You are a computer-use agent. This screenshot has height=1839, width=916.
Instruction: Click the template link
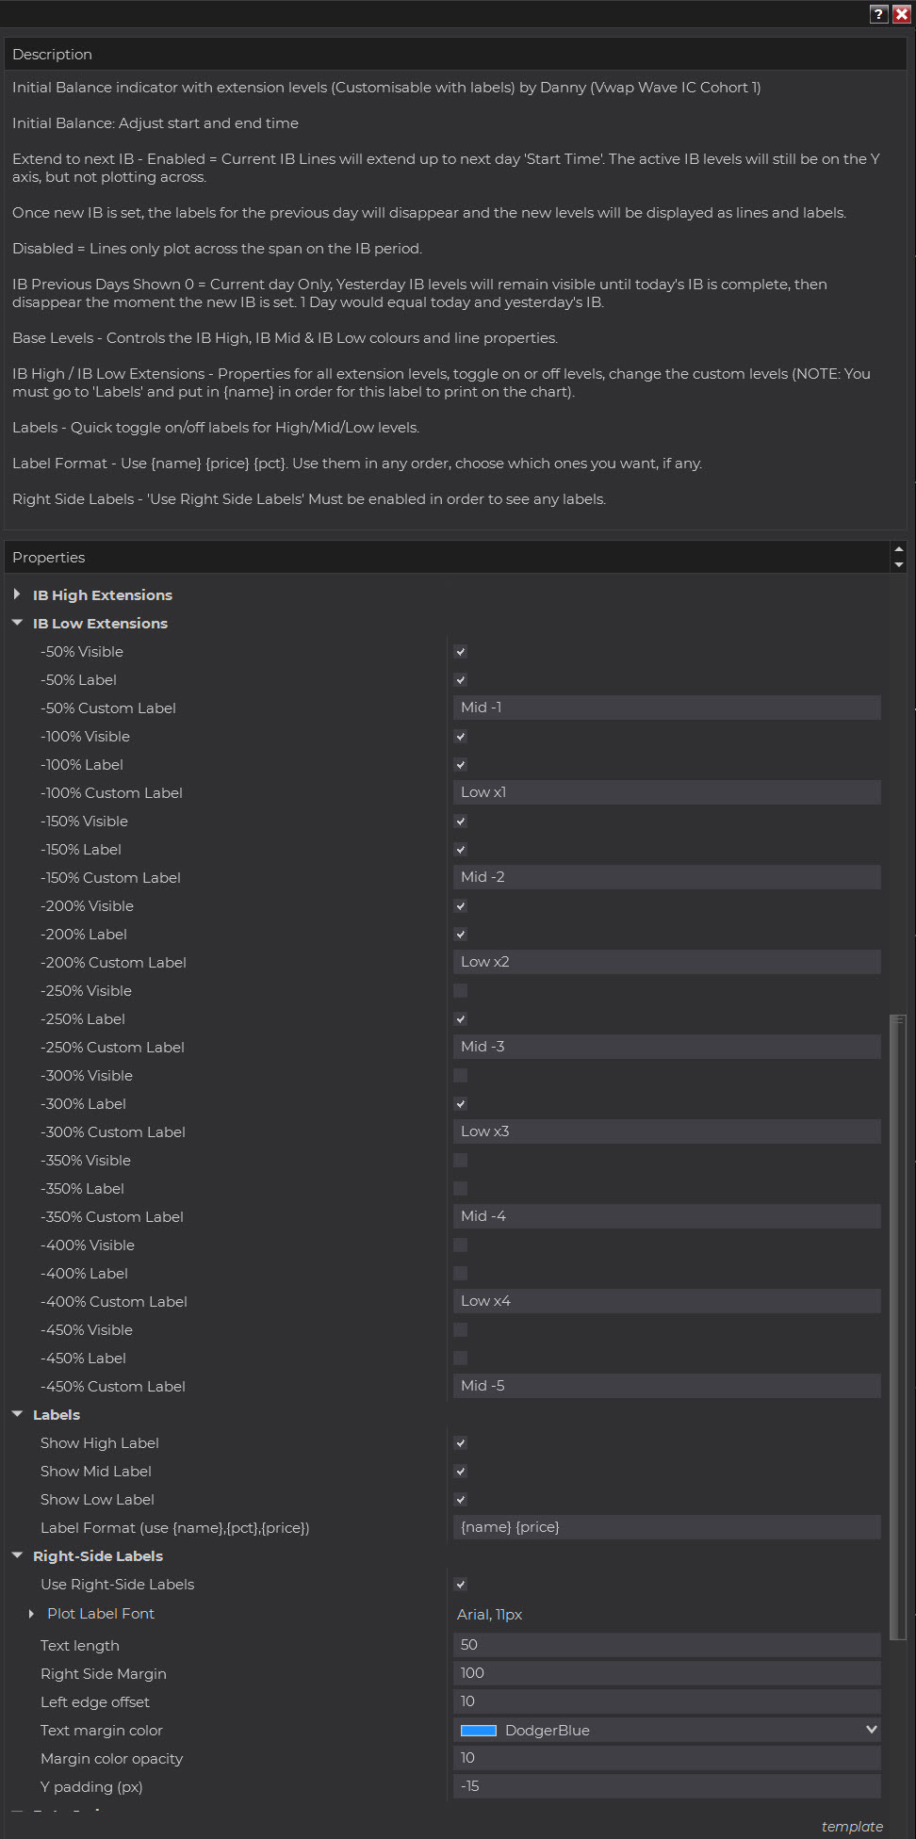tap(852, 1826)
